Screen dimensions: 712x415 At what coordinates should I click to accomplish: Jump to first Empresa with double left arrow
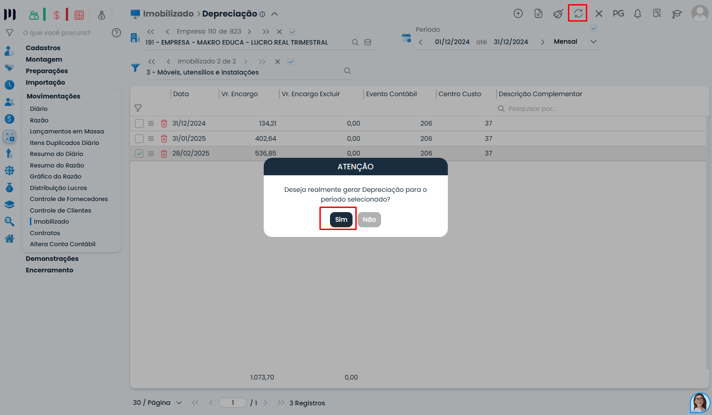pos(151,32)
